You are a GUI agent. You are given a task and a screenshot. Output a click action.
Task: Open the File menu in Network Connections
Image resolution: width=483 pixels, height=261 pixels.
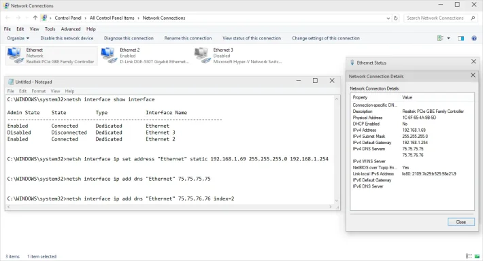tap(7, 29)
